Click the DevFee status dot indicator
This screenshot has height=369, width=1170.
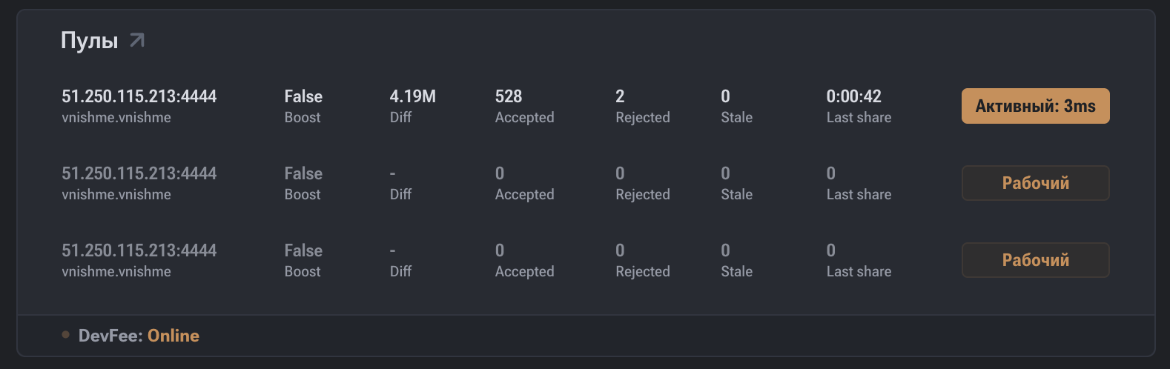click(x=66, y=335)
